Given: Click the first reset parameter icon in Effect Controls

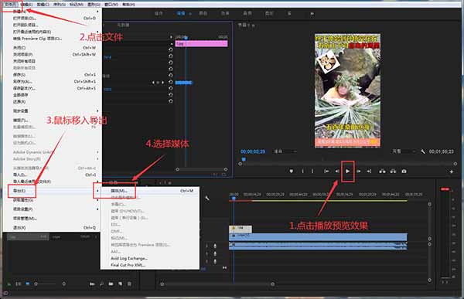Looking at the screenshot, I should (170, 49).
